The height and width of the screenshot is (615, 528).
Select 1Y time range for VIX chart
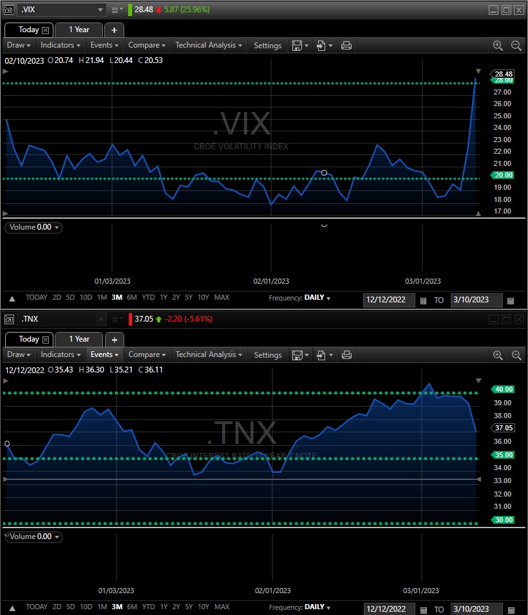coord(164,298)
